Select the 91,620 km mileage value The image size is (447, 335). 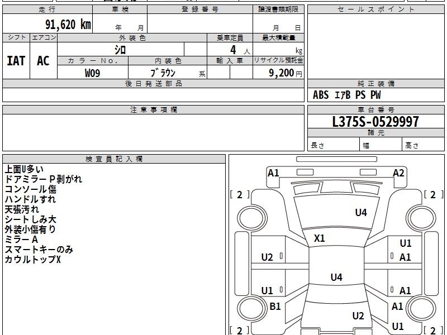point(68,25)
